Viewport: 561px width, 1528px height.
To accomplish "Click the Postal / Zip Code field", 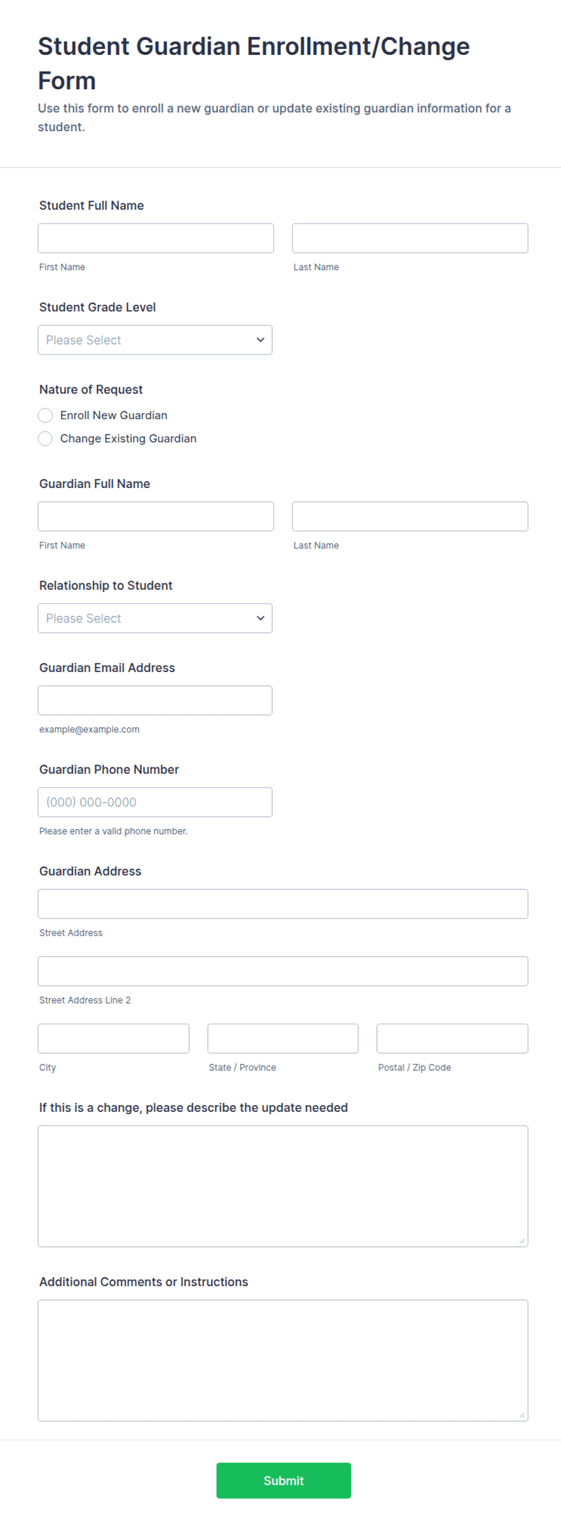I will [x=452, y=1038].
